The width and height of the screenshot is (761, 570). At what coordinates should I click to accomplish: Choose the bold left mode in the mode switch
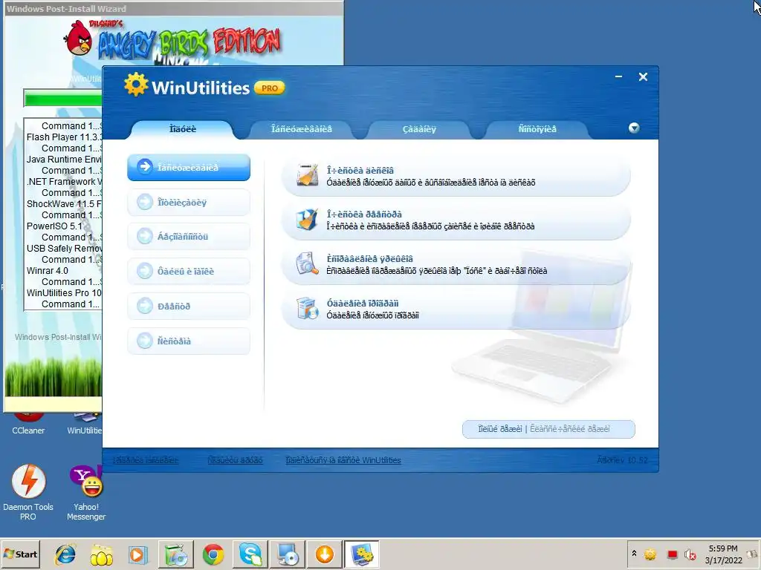point(500,429)
